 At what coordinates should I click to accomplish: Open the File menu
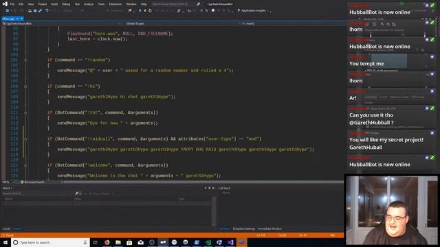point(12,4)
